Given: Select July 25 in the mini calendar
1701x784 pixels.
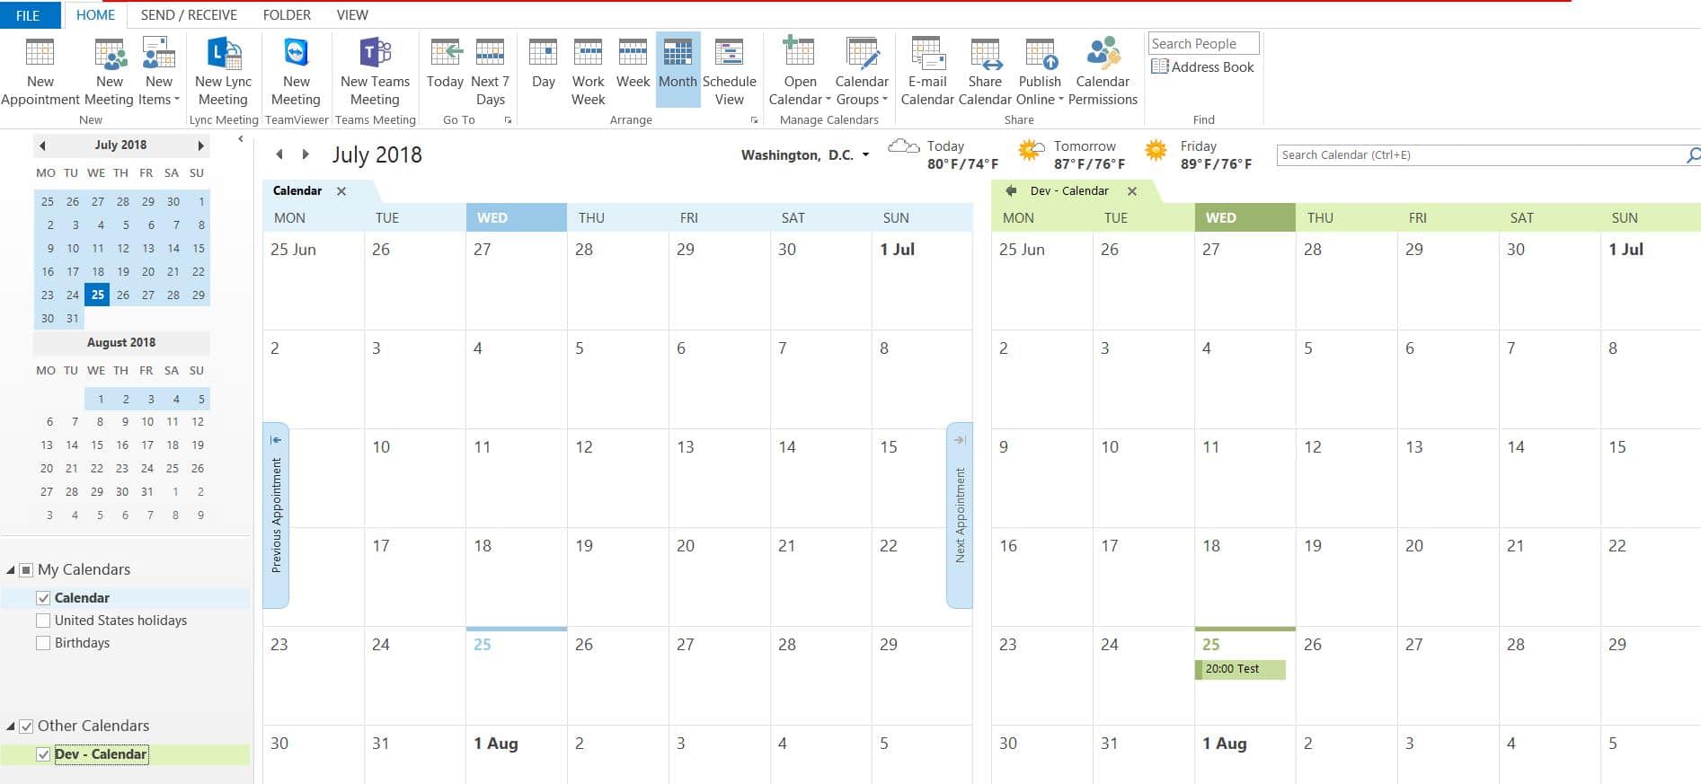Looking at the screenshot, I should point(98,295).
